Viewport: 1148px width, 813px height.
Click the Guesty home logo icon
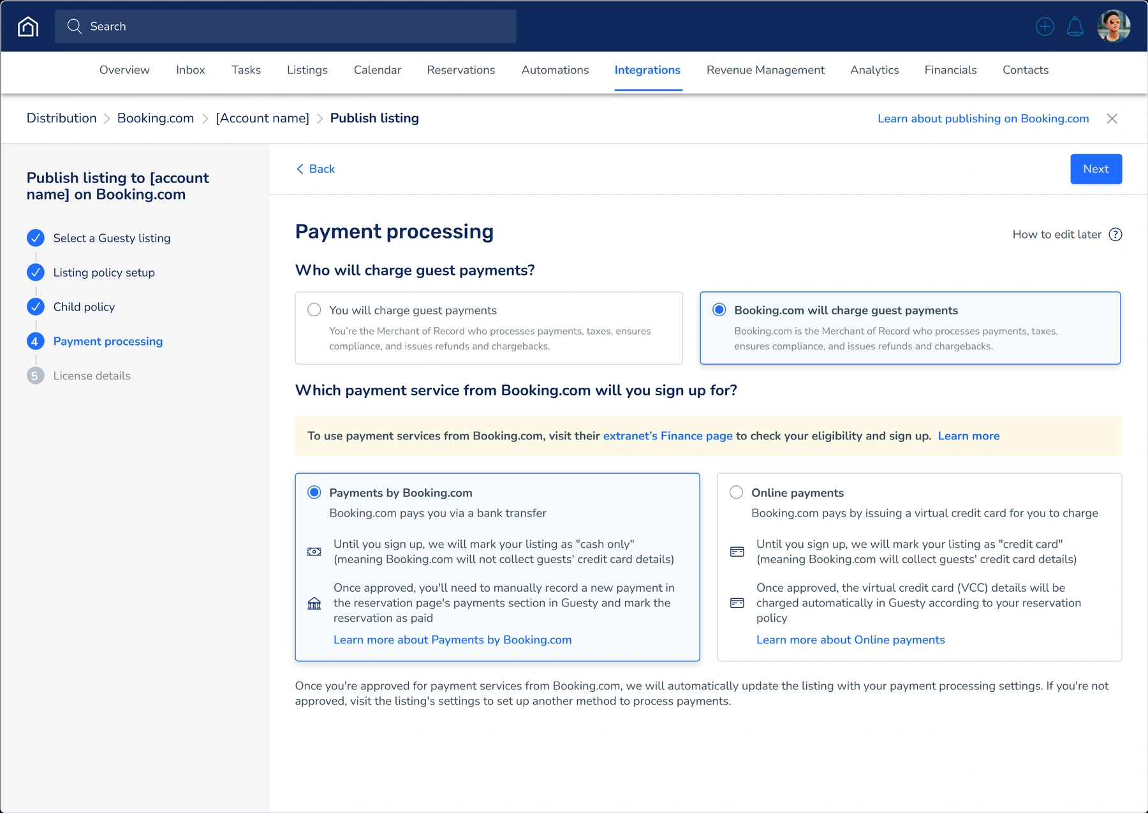(28, 26)
